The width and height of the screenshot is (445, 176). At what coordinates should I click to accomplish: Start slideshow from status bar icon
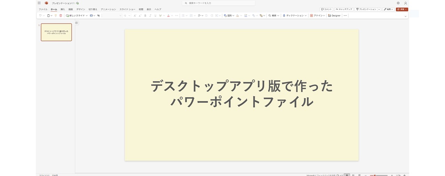359,175
